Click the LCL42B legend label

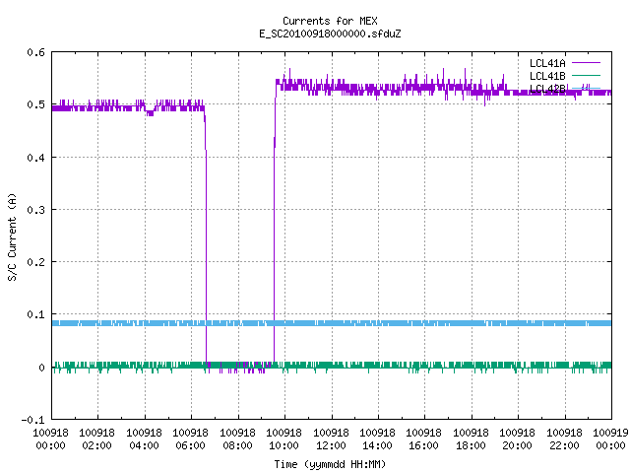pyautogui.click(x=547, y=89)
